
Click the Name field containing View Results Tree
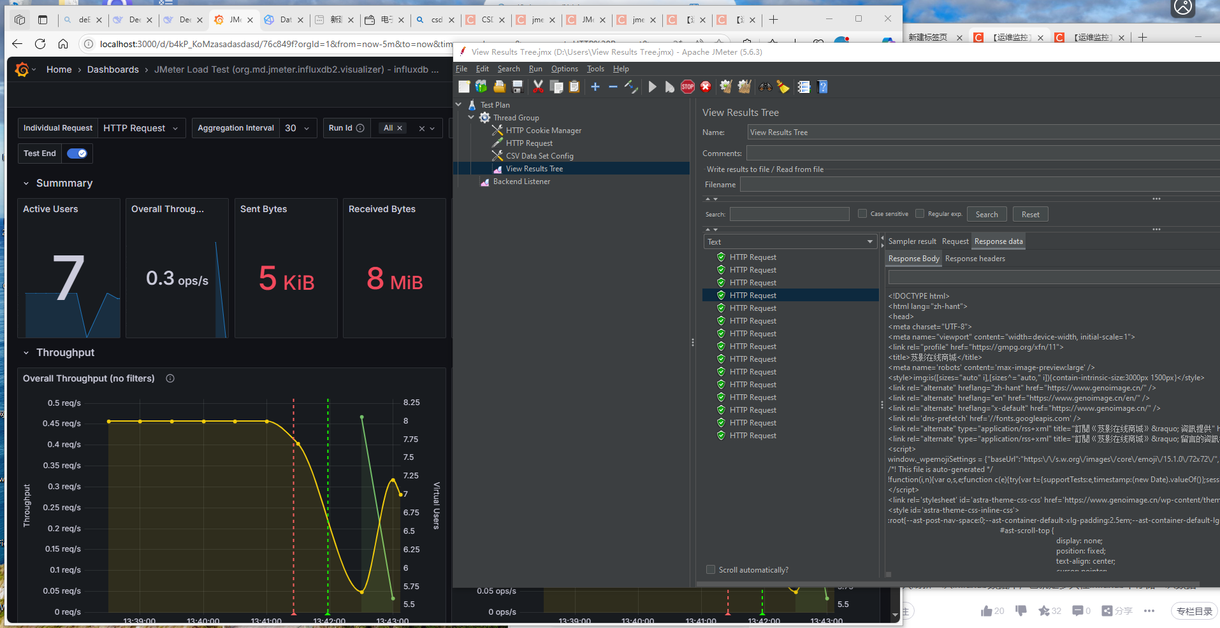pos(983,132)
